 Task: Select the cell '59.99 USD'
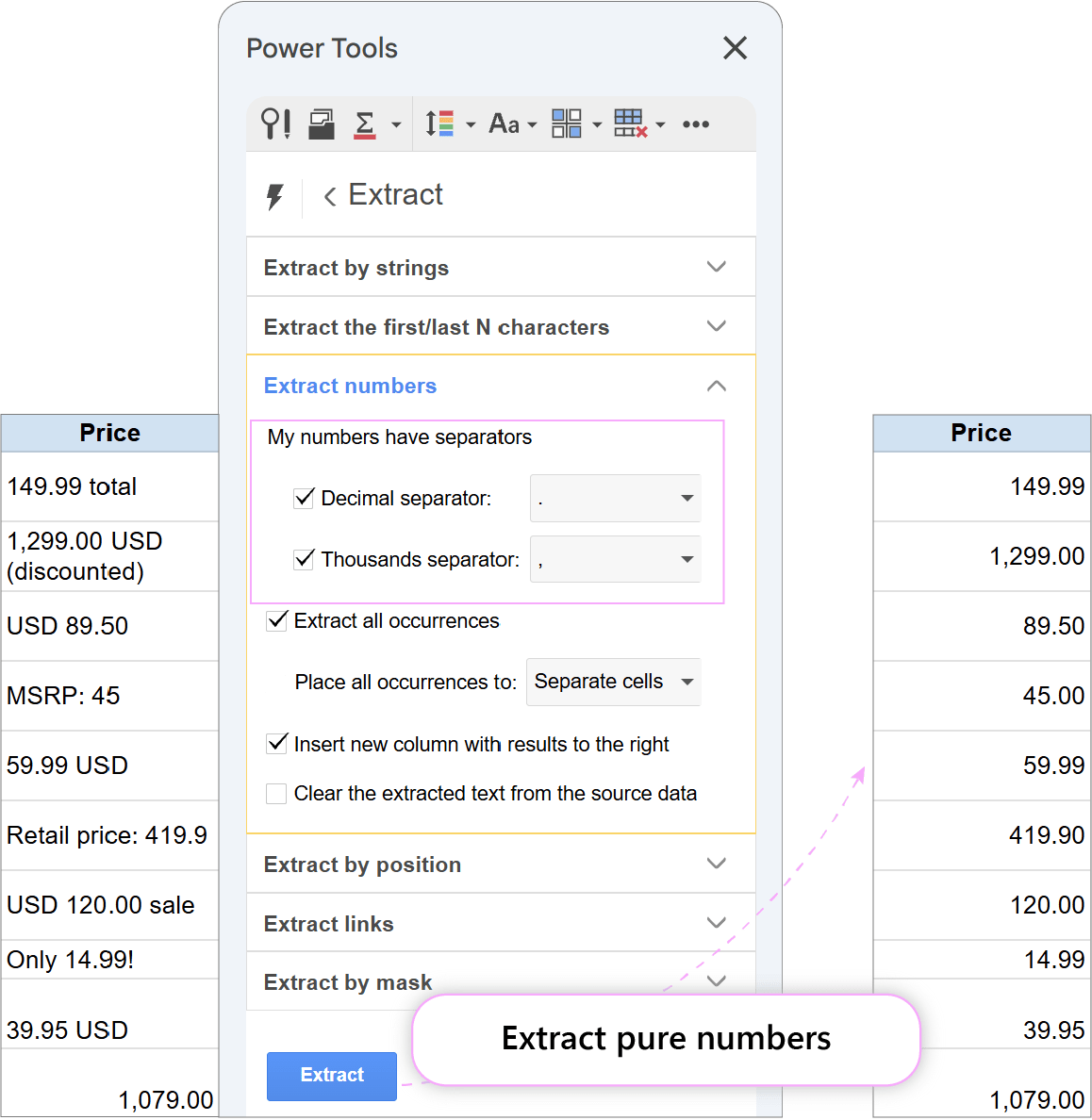click(109, 766)
